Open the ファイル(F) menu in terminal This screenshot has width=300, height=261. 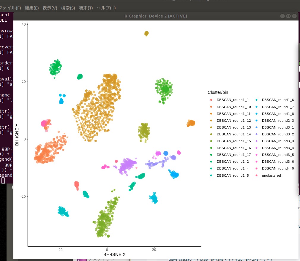10,8
